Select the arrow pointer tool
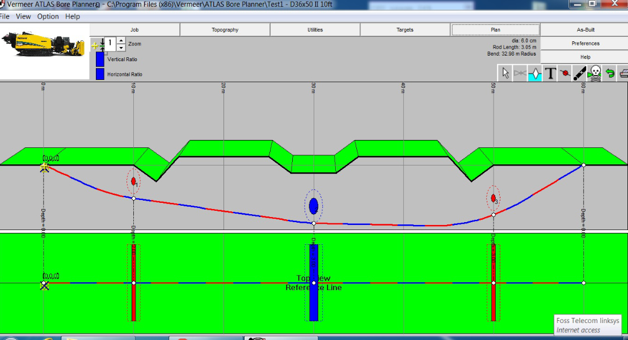The width and height of the screenshot is (628, 340). pyautogui.click(x=505, y=73)
